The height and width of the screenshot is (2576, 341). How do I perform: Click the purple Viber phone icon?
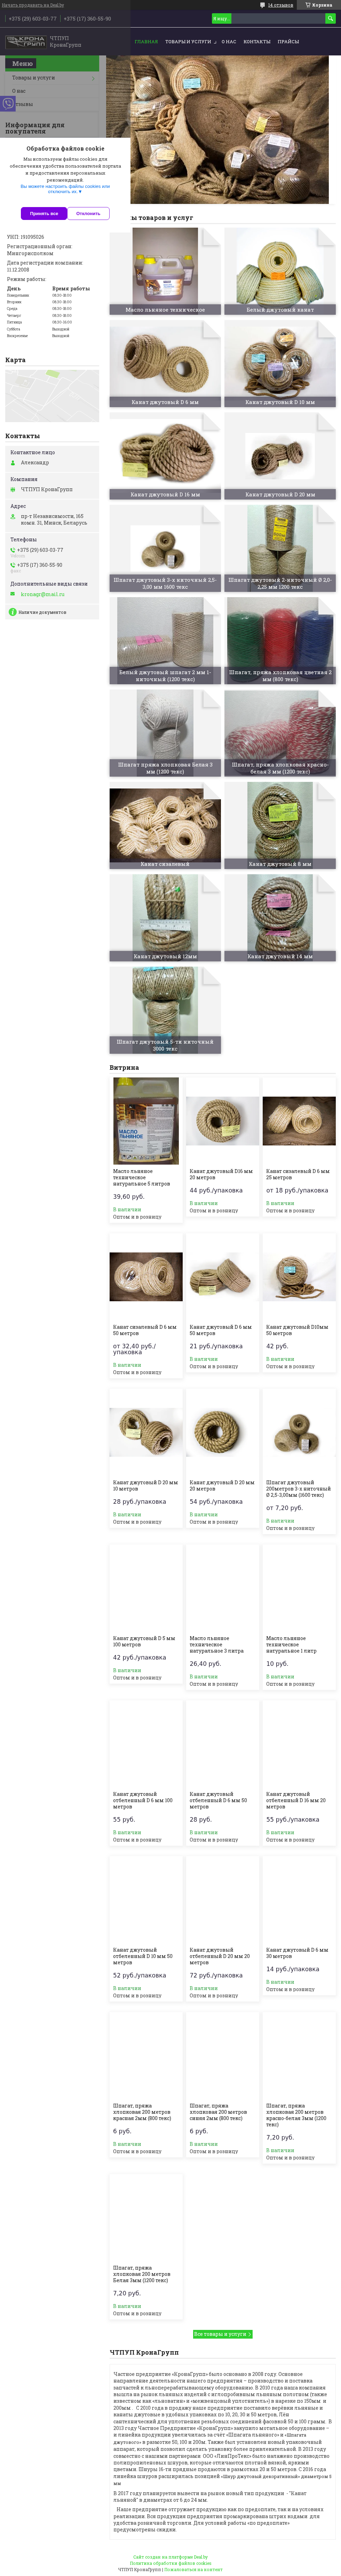(x=8, y=103)
